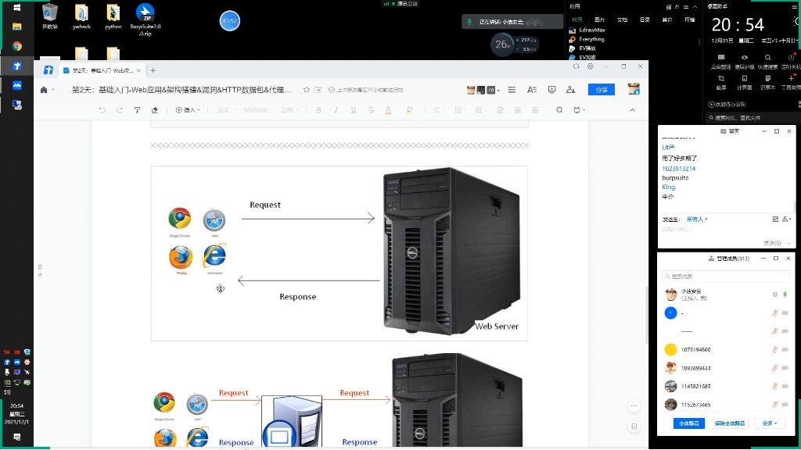Viewport: 801px width, 450px height.
Task: Open the search icon in document toolbar
Action: point(559,110)
